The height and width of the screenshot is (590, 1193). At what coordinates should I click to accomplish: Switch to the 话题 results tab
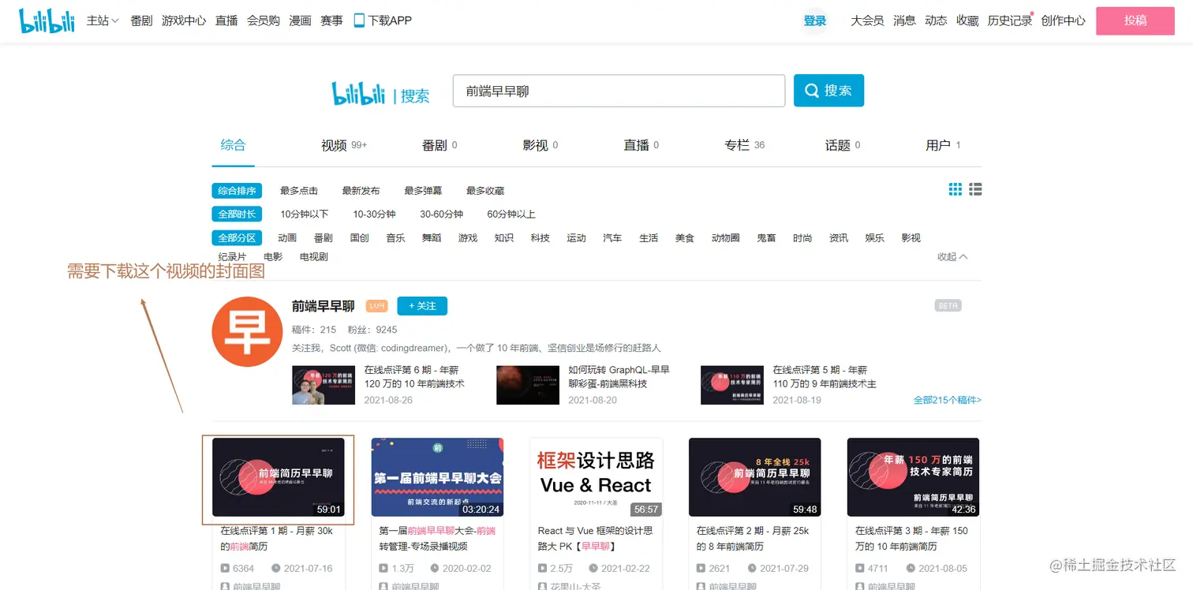(843, 145)
